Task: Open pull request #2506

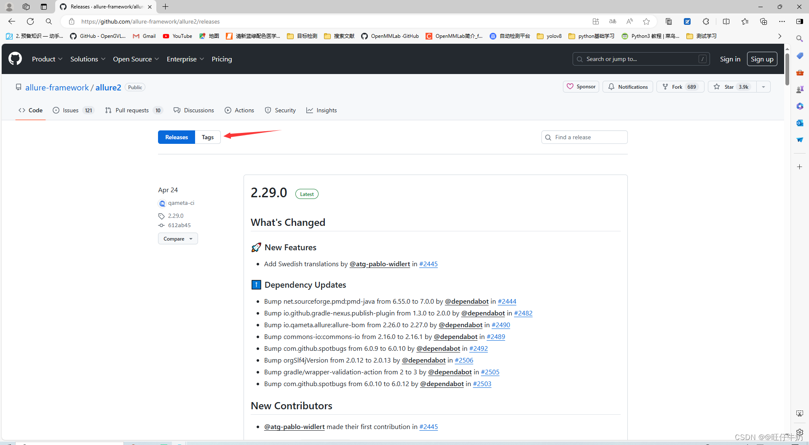Action: [464, 360]
